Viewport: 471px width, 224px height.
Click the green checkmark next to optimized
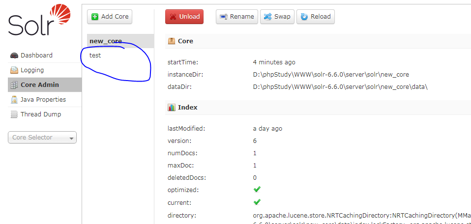(257, 190)
